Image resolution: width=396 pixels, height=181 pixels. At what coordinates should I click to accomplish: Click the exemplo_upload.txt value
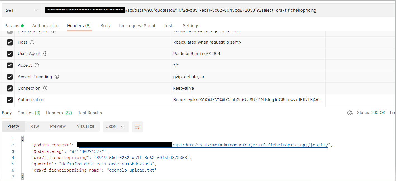click(132, 170)
